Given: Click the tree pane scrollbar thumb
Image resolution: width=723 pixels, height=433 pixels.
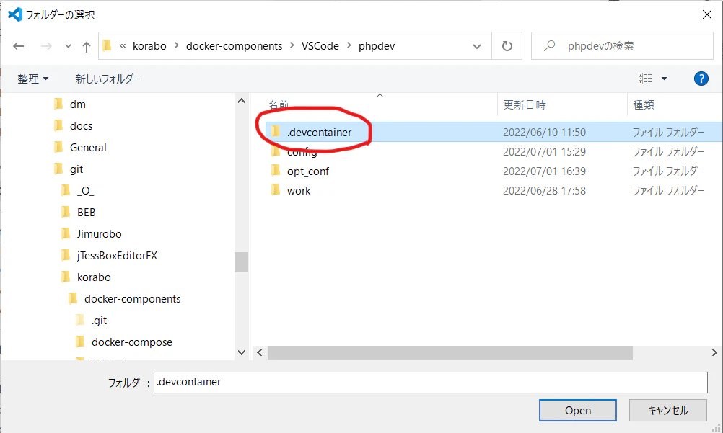Looking at the screenshot, I should point(241,262).
